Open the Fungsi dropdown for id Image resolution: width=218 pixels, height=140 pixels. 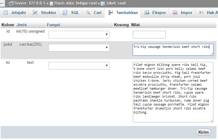[79, 34]
